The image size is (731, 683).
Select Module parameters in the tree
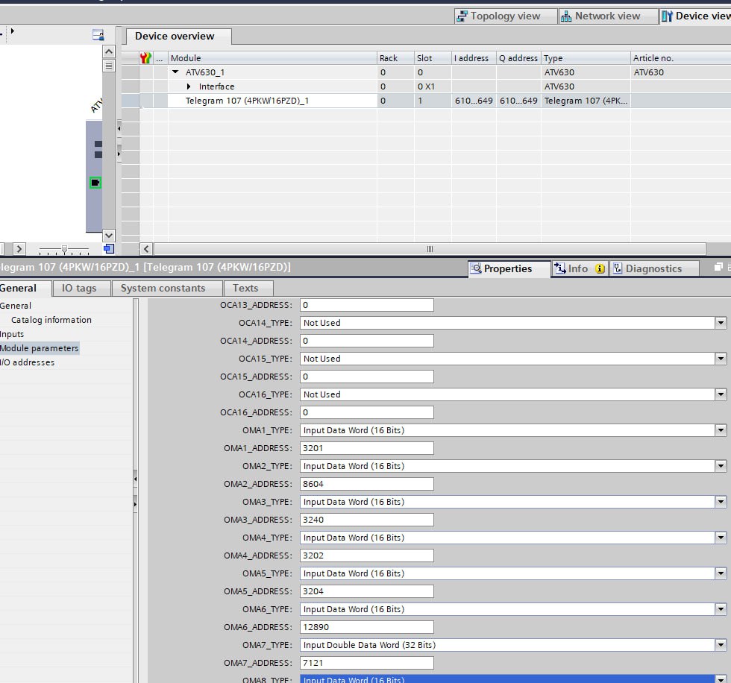[x=39, y=348]
